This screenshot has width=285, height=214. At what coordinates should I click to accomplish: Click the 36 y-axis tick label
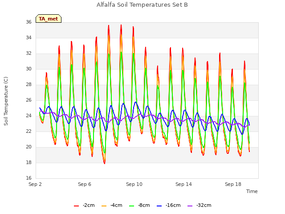pyautogui.click(x=28, y=22)
